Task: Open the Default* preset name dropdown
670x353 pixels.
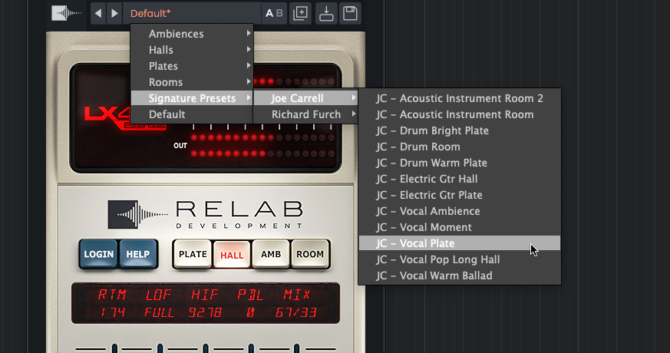Action: (192, 14)
